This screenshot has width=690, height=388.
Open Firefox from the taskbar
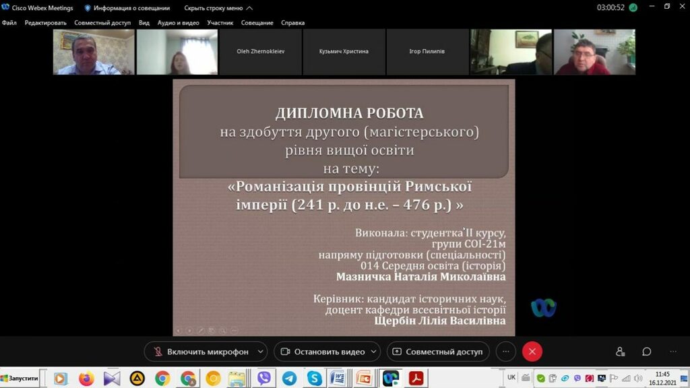point(86,379)
